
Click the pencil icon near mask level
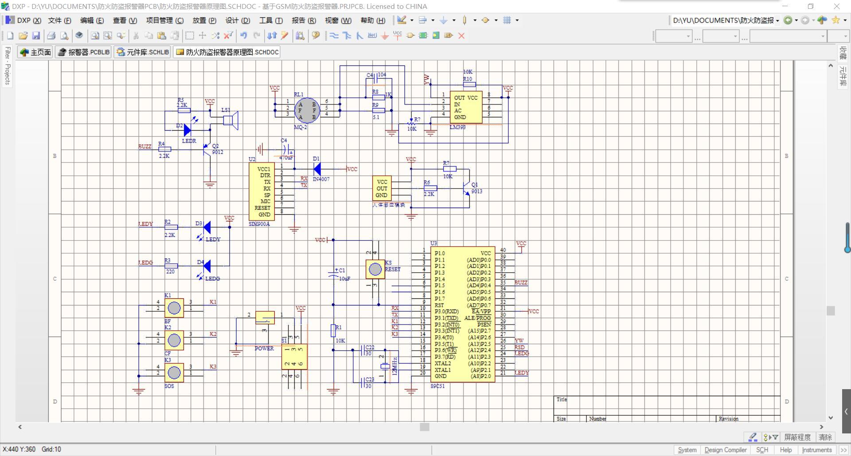(x=753, y=437)
